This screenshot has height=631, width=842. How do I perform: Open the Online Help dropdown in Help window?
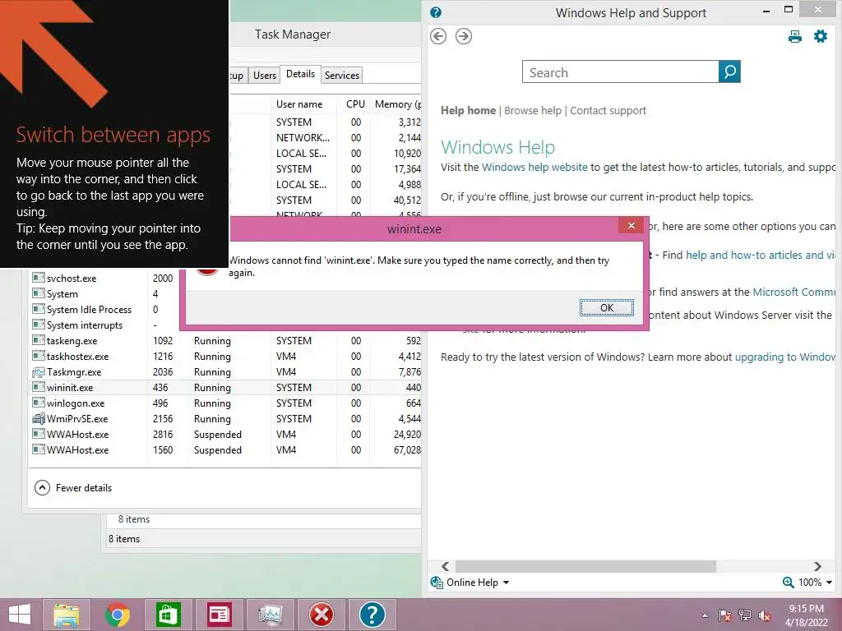pos(470,583)
